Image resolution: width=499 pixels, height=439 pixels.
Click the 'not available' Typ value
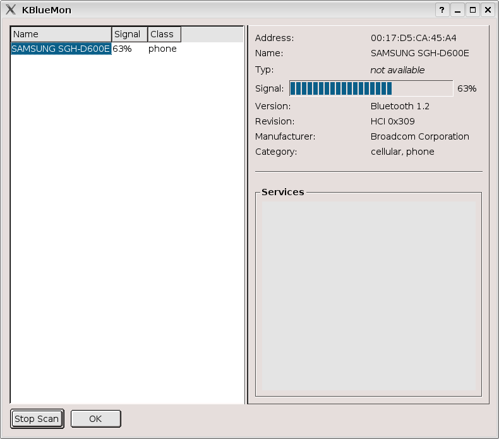coord(397,70)
